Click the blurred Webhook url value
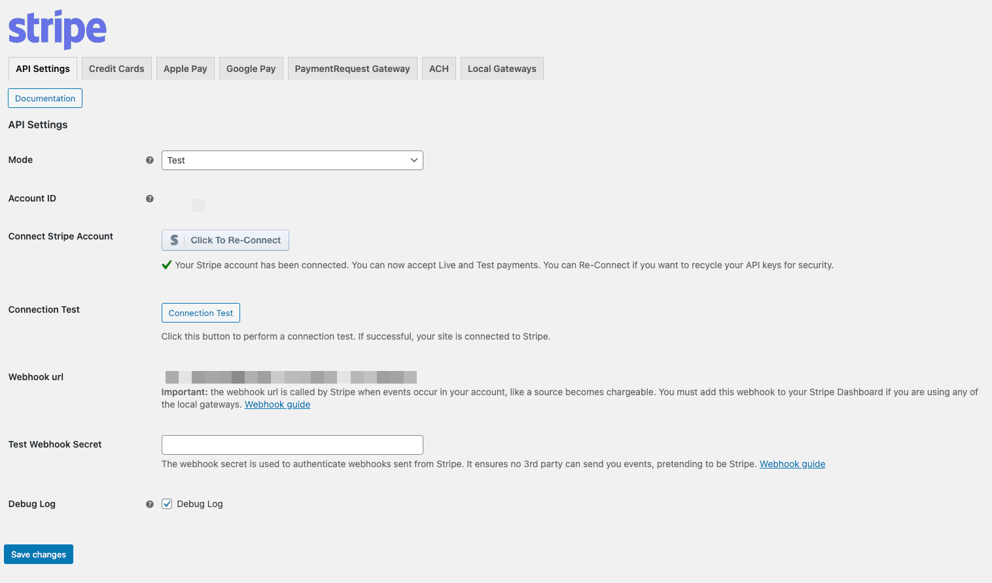 point(291,377)
